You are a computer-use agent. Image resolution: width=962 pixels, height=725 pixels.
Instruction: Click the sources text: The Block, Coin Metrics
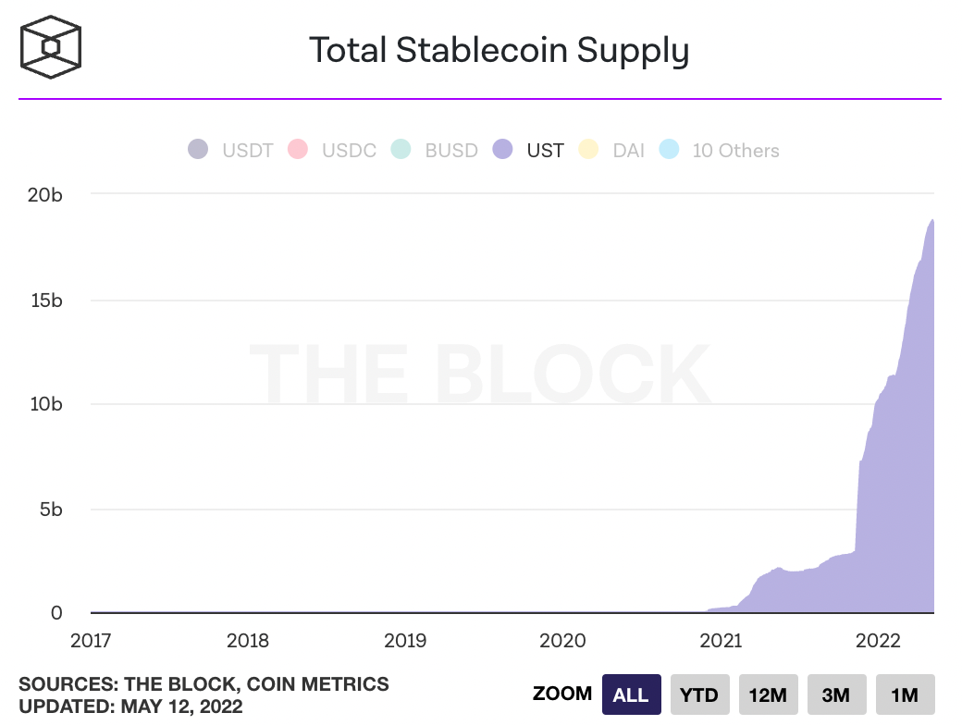pos(203,684)
